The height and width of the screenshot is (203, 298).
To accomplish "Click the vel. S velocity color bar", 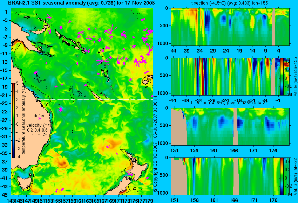I will click(282, 176).
